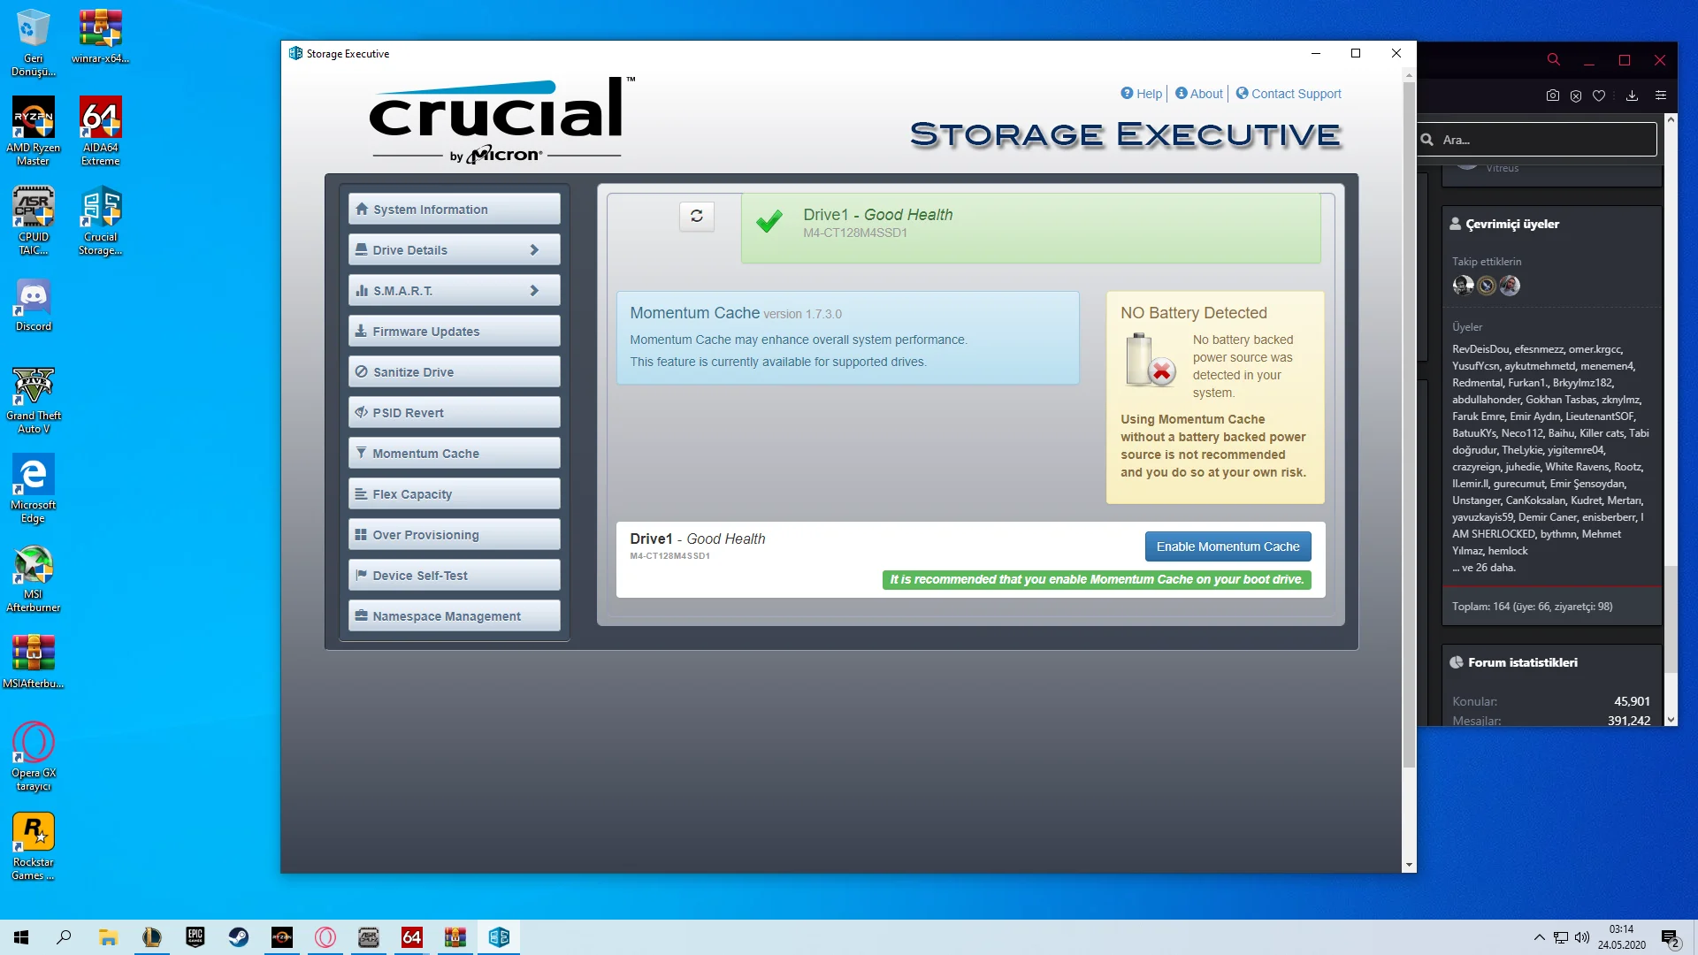Image resolution: width=1698 pixels, height=955 pixels.
Task: Expand the S.M.A.R.T. submenu arrow
Action: coord(534,291)
